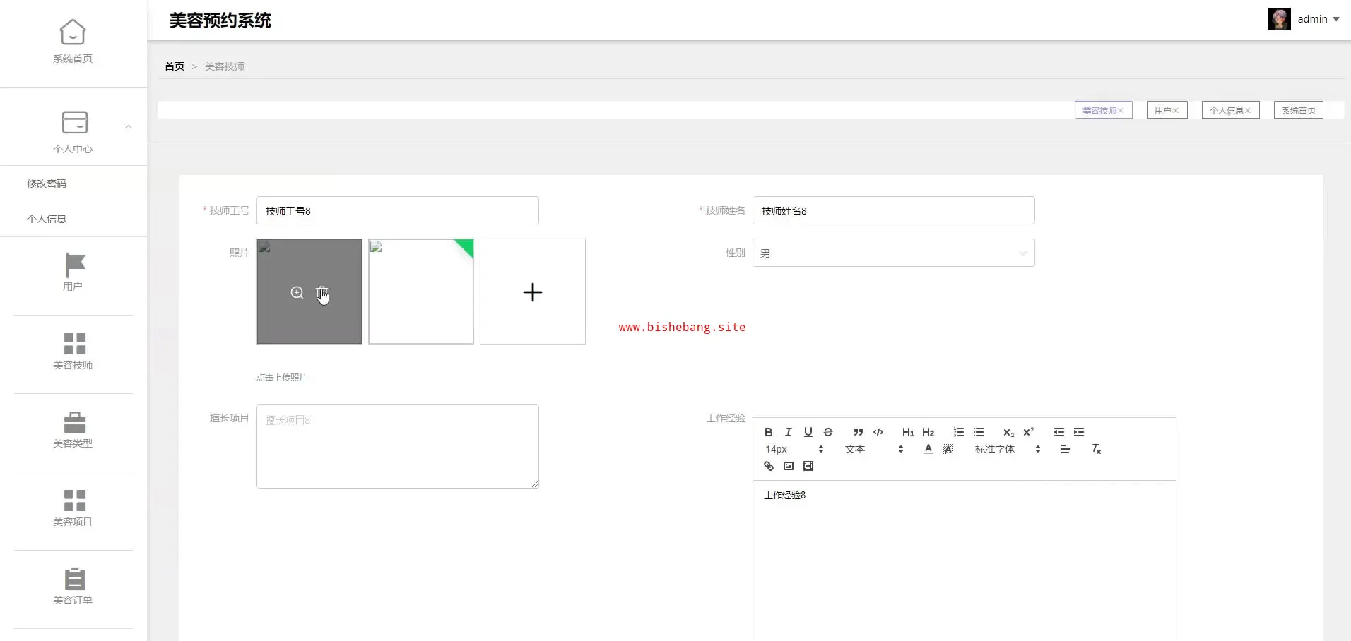Select 个人信息 in the sidebar submenu
1351x641 pixels.
pyautogui.click(x=47, y=219)
